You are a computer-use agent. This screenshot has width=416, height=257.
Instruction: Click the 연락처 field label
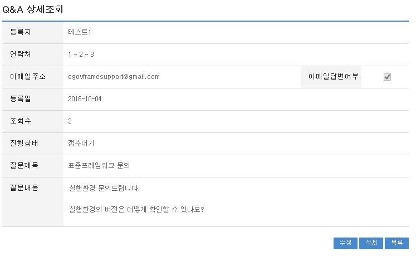pyautogui.click(x=21, y=55)
